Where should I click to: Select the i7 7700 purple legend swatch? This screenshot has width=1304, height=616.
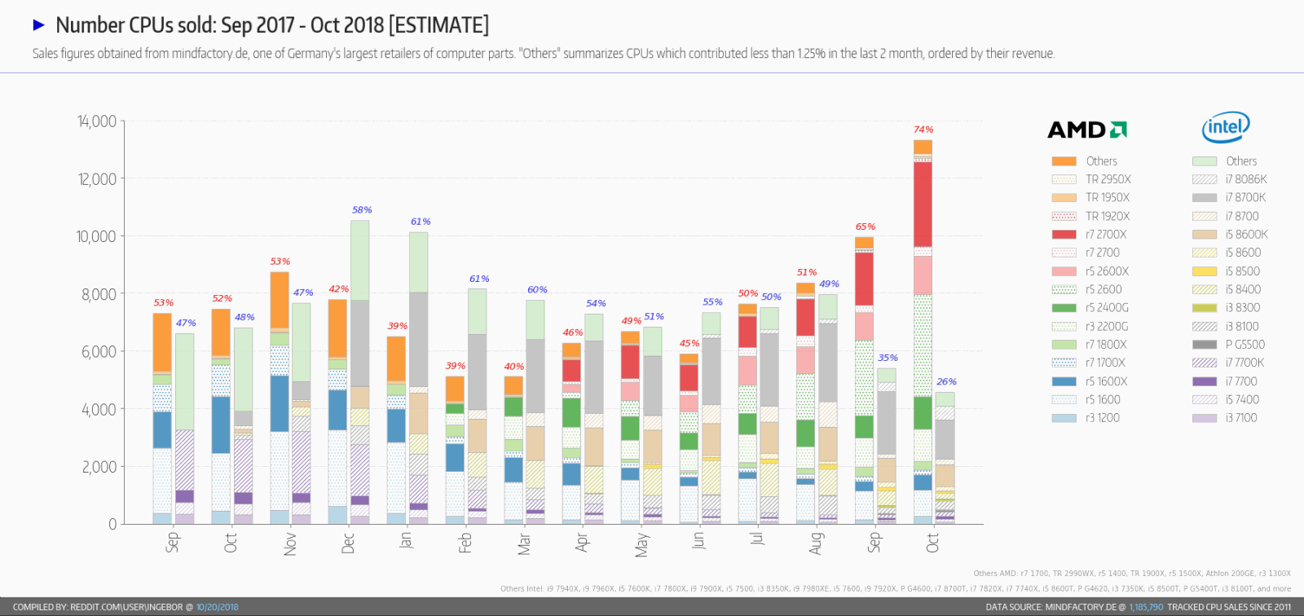click(x=1204, y=381)
